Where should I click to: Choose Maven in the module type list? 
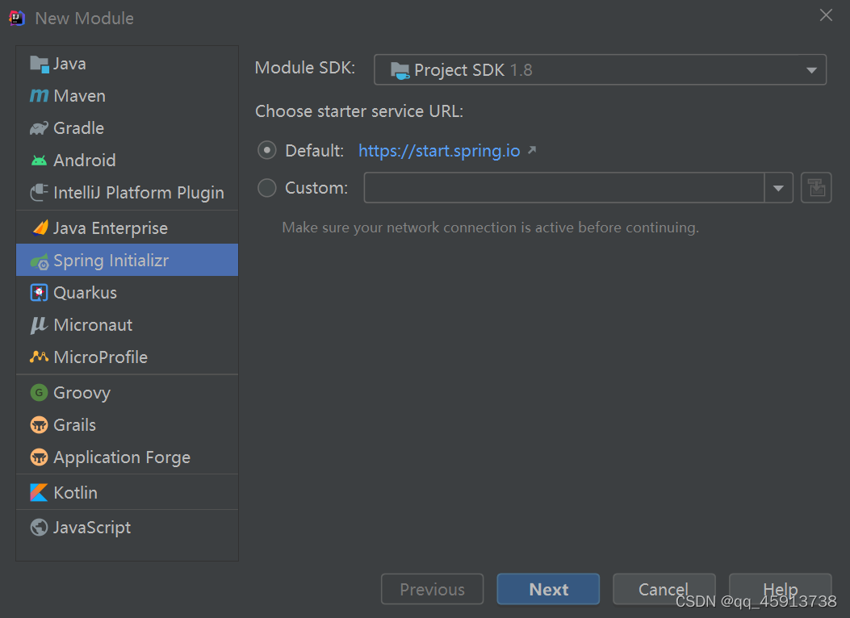tap(127, 96)
